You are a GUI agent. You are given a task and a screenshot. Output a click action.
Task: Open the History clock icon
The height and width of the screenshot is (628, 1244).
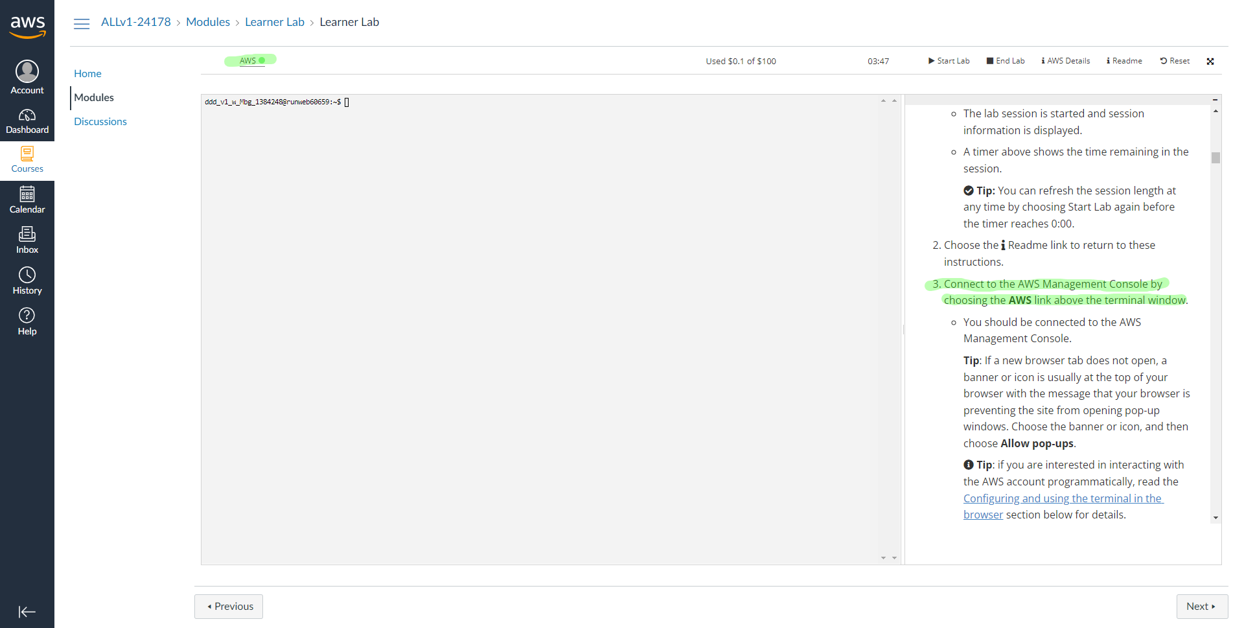click(x=27, y=275)
